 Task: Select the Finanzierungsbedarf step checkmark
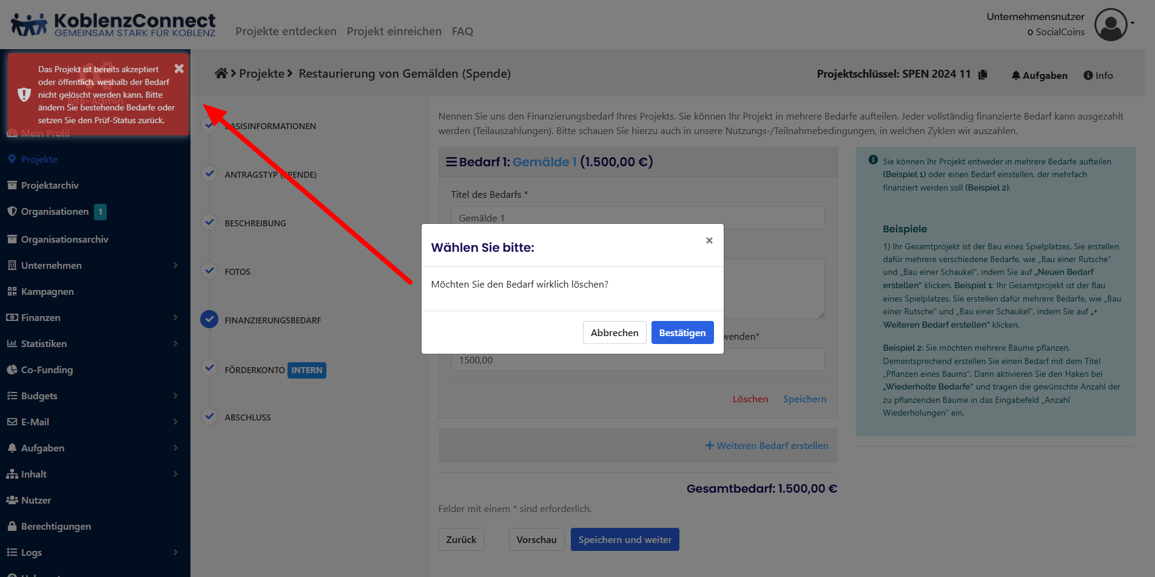(209, 319)
